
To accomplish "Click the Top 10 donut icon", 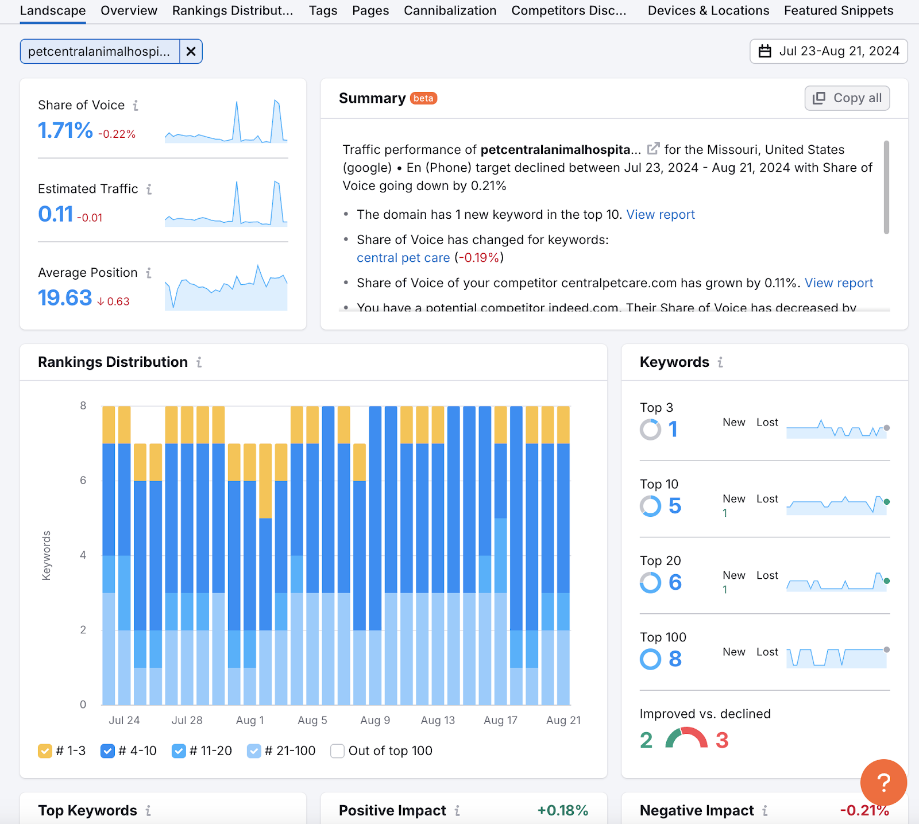I will [650, 506].
